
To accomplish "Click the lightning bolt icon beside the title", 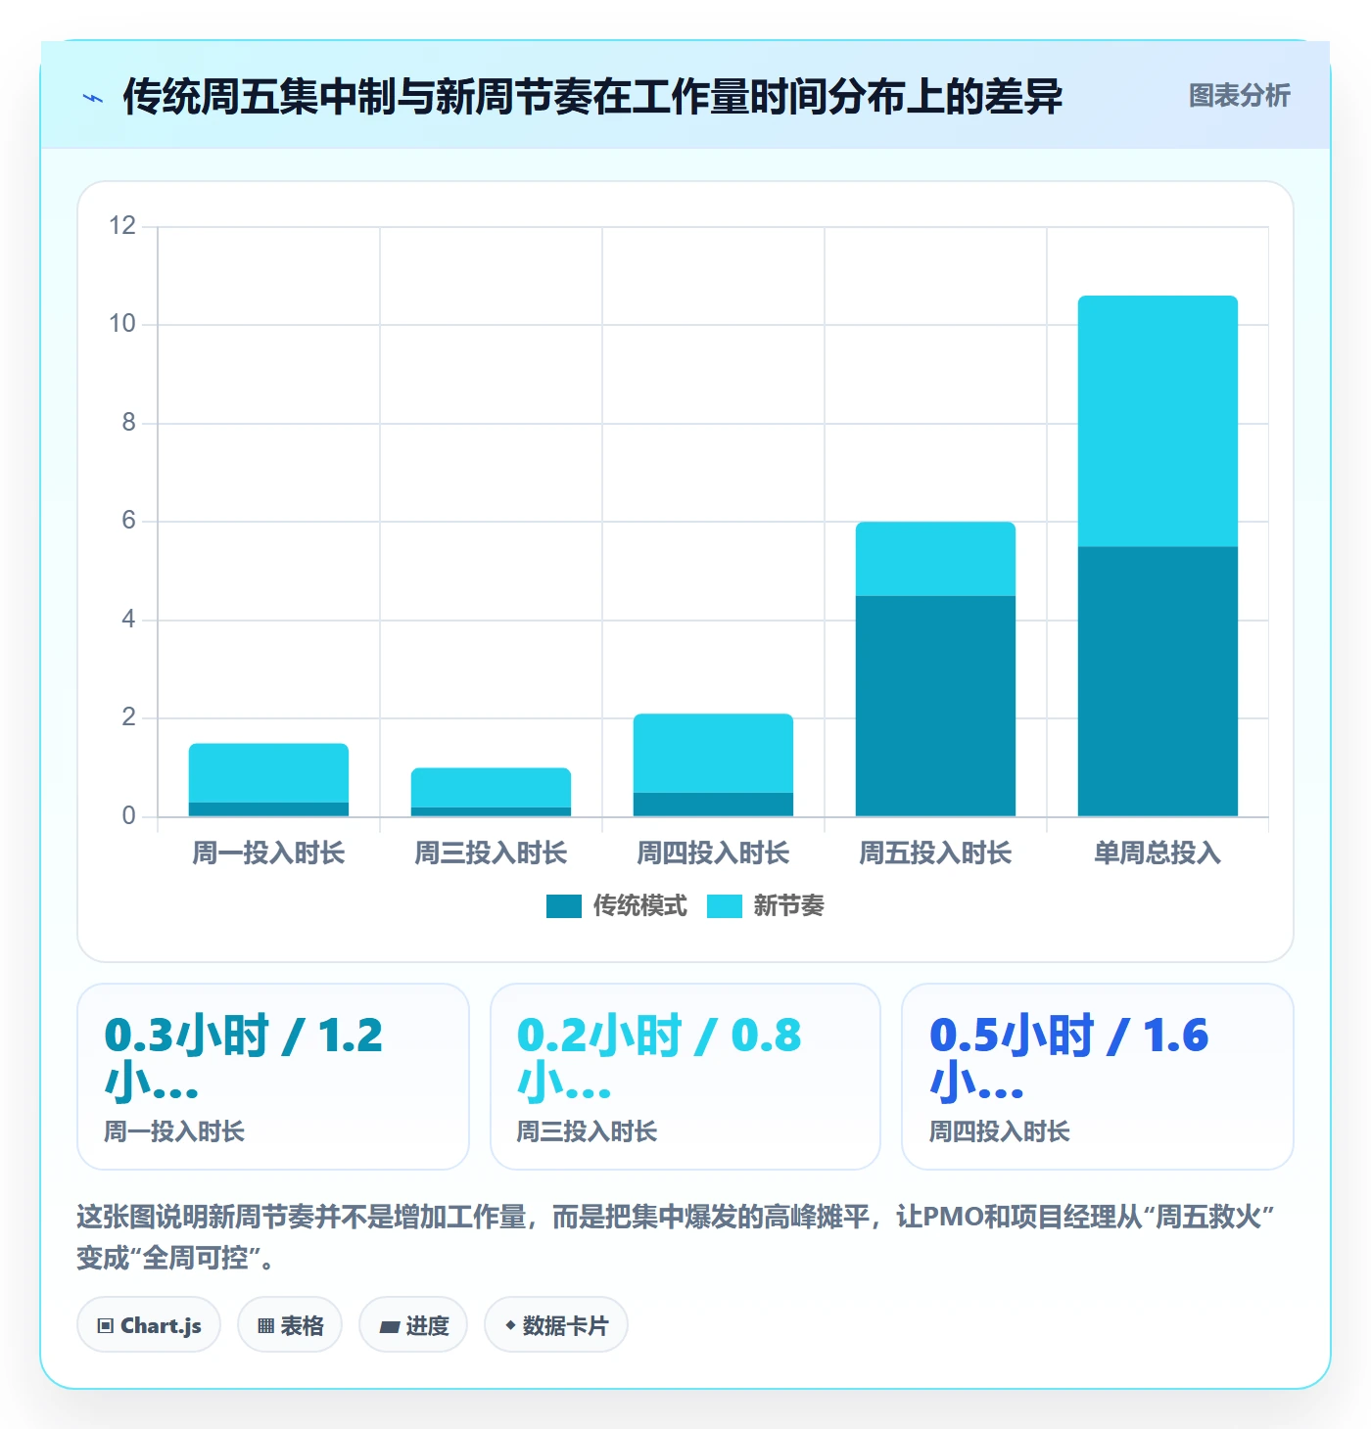I will [93, 98].
